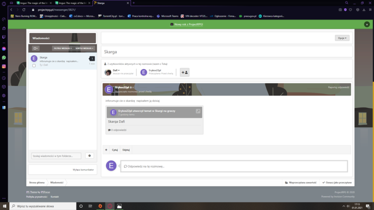This screenshot has width=374, height=210.
Task: Tick the checkbox for the Skarga message
Action: pyautogui.click(x=34, y=65)
